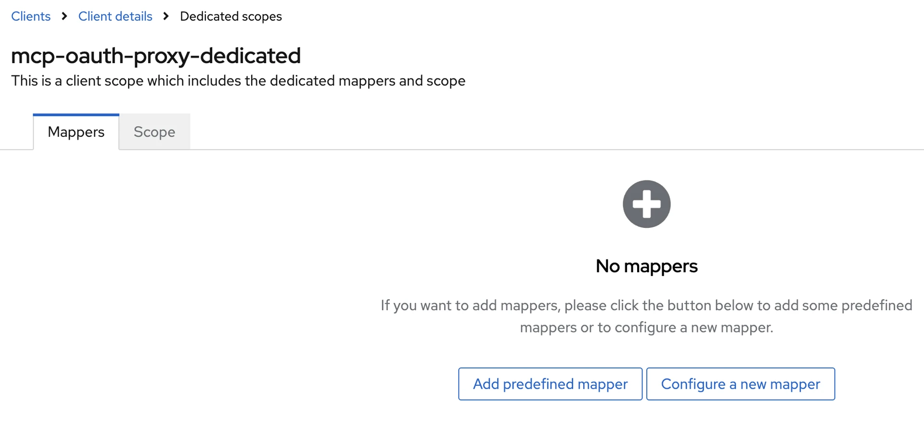
Task: Select the gray add-mapper icon above No mappers
Action: coord(646,204)
